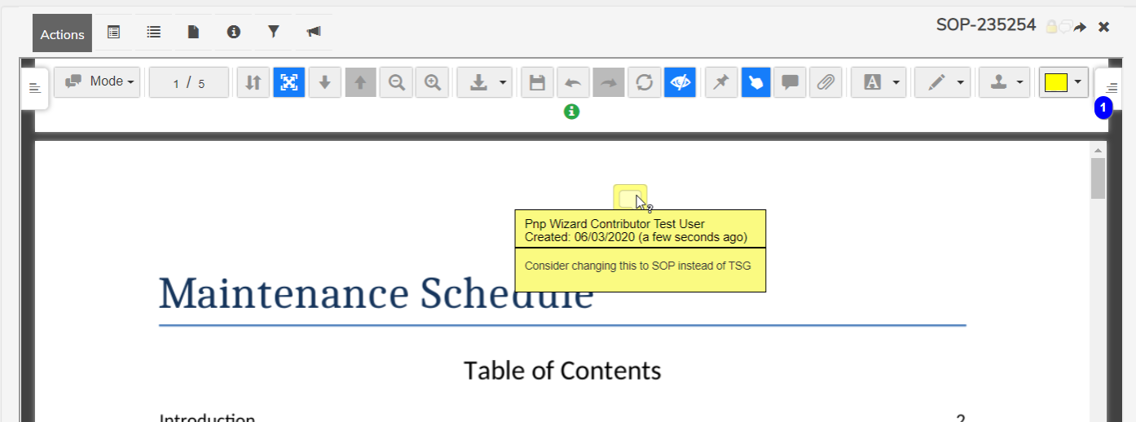The height and width of the screenshot is (422, 1136).
Task: Open the Actions tab
Action: (x=62, y=33)
